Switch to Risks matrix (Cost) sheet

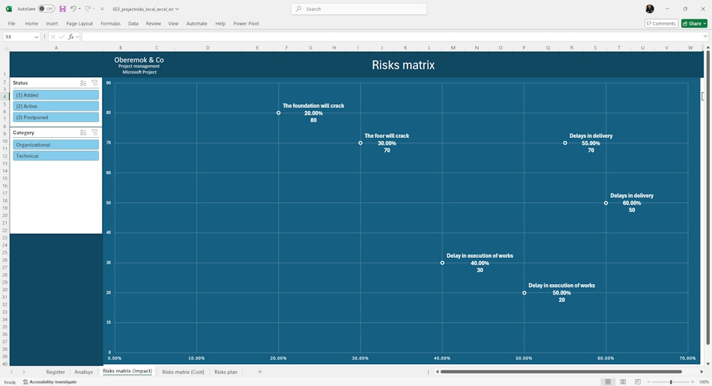click(x=183, y=372)
